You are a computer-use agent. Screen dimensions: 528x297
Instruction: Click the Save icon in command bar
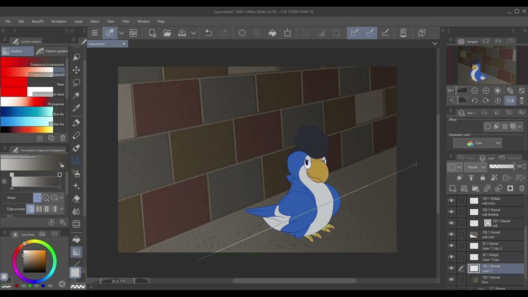(182, 33)
